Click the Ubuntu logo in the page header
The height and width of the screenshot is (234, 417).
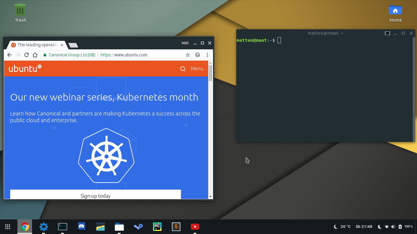point(25,68)
